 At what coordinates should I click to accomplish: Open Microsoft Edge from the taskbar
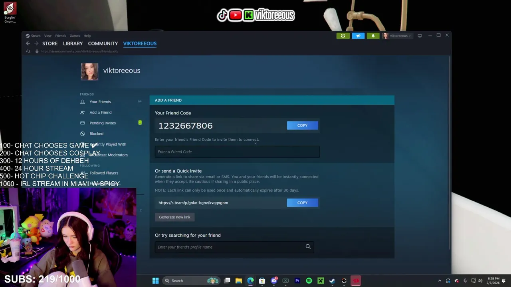250,281
